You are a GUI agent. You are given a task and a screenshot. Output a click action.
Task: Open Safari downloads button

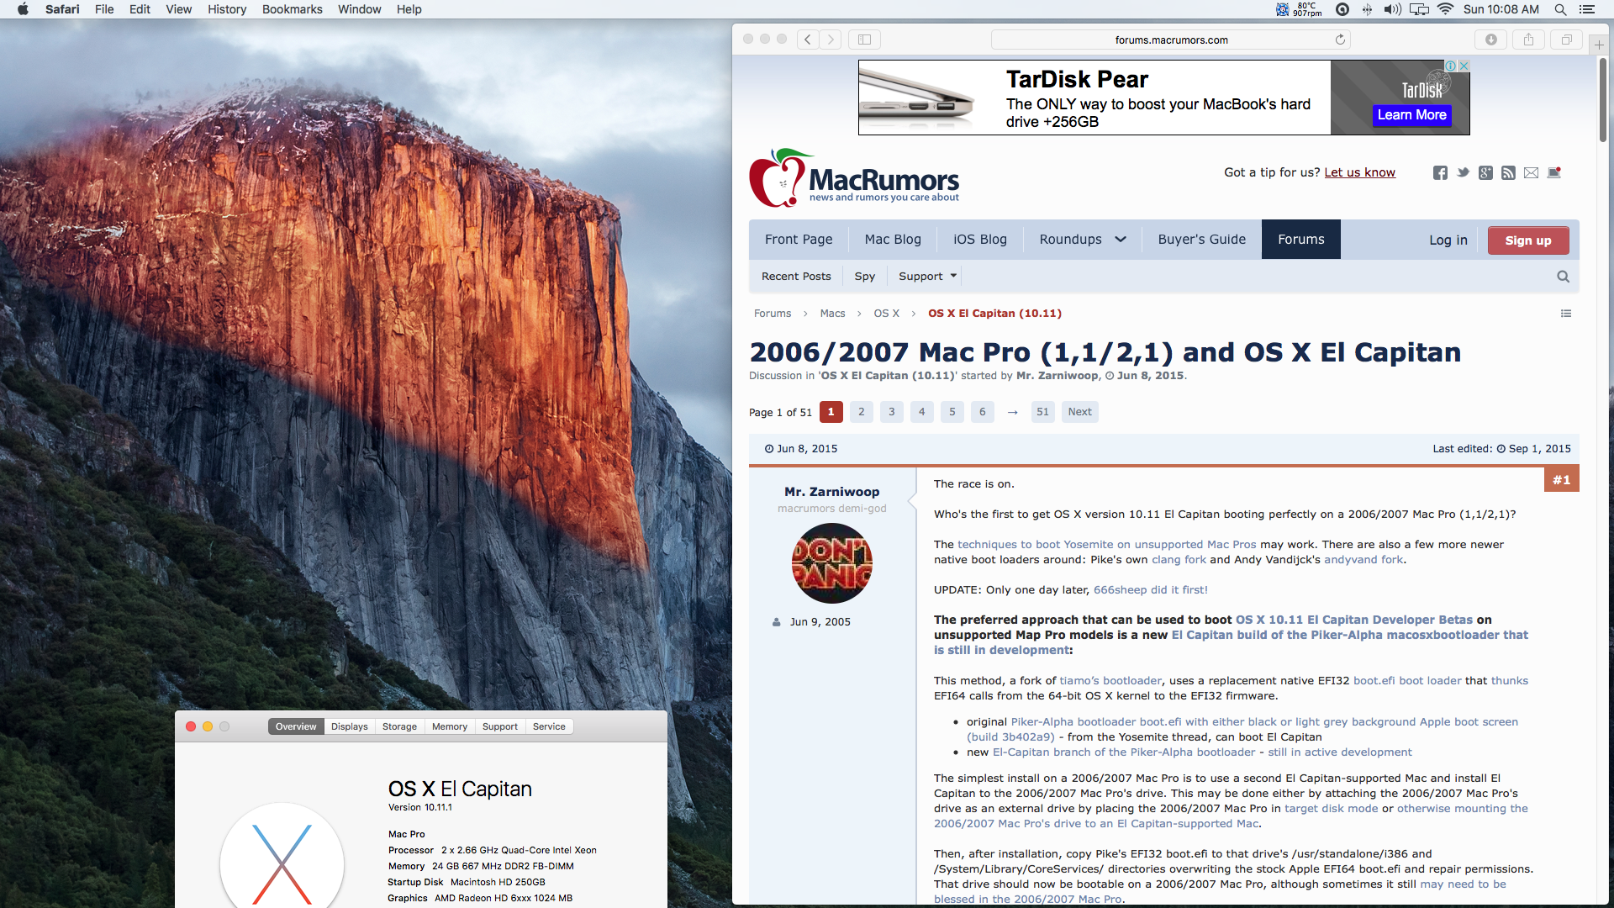pyautogui.click(x=1491, y=40)
